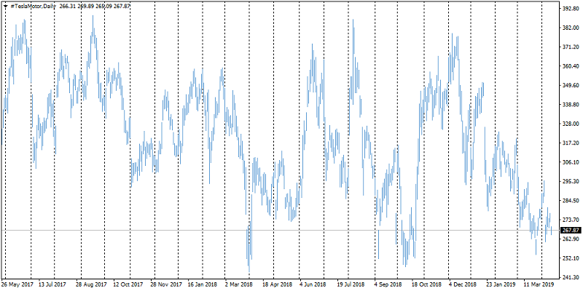The image size is (583, 291).
Task: Click the 392.80 price axis label
Action: [x=571, y=9]
